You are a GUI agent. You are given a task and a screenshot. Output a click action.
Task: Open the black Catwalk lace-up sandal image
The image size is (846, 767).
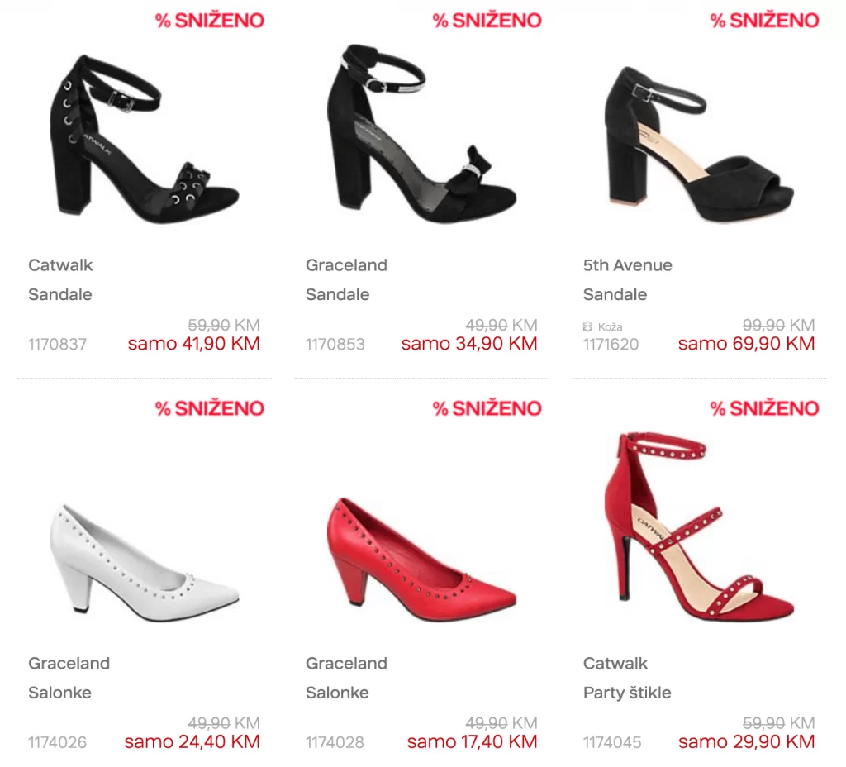click(145, 139)
